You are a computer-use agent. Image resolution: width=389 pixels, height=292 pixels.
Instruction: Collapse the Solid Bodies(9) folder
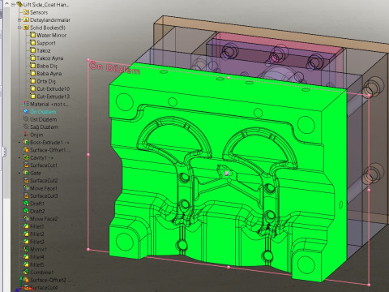(19, 28)
